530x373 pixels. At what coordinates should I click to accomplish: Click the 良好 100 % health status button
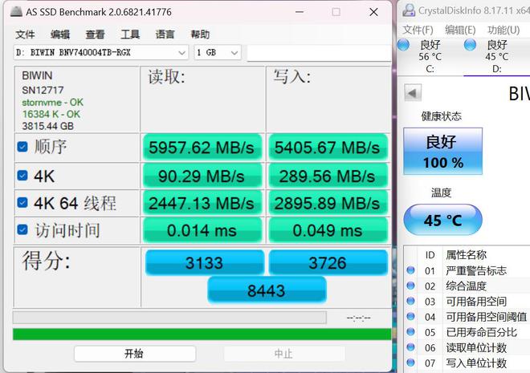point(443,152)
